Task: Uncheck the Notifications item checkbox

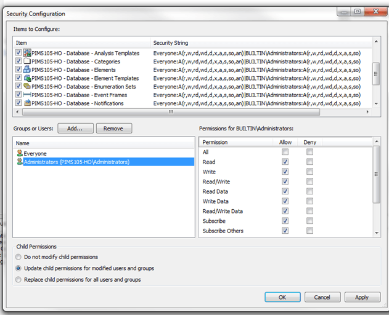Action: coord(18,103)
